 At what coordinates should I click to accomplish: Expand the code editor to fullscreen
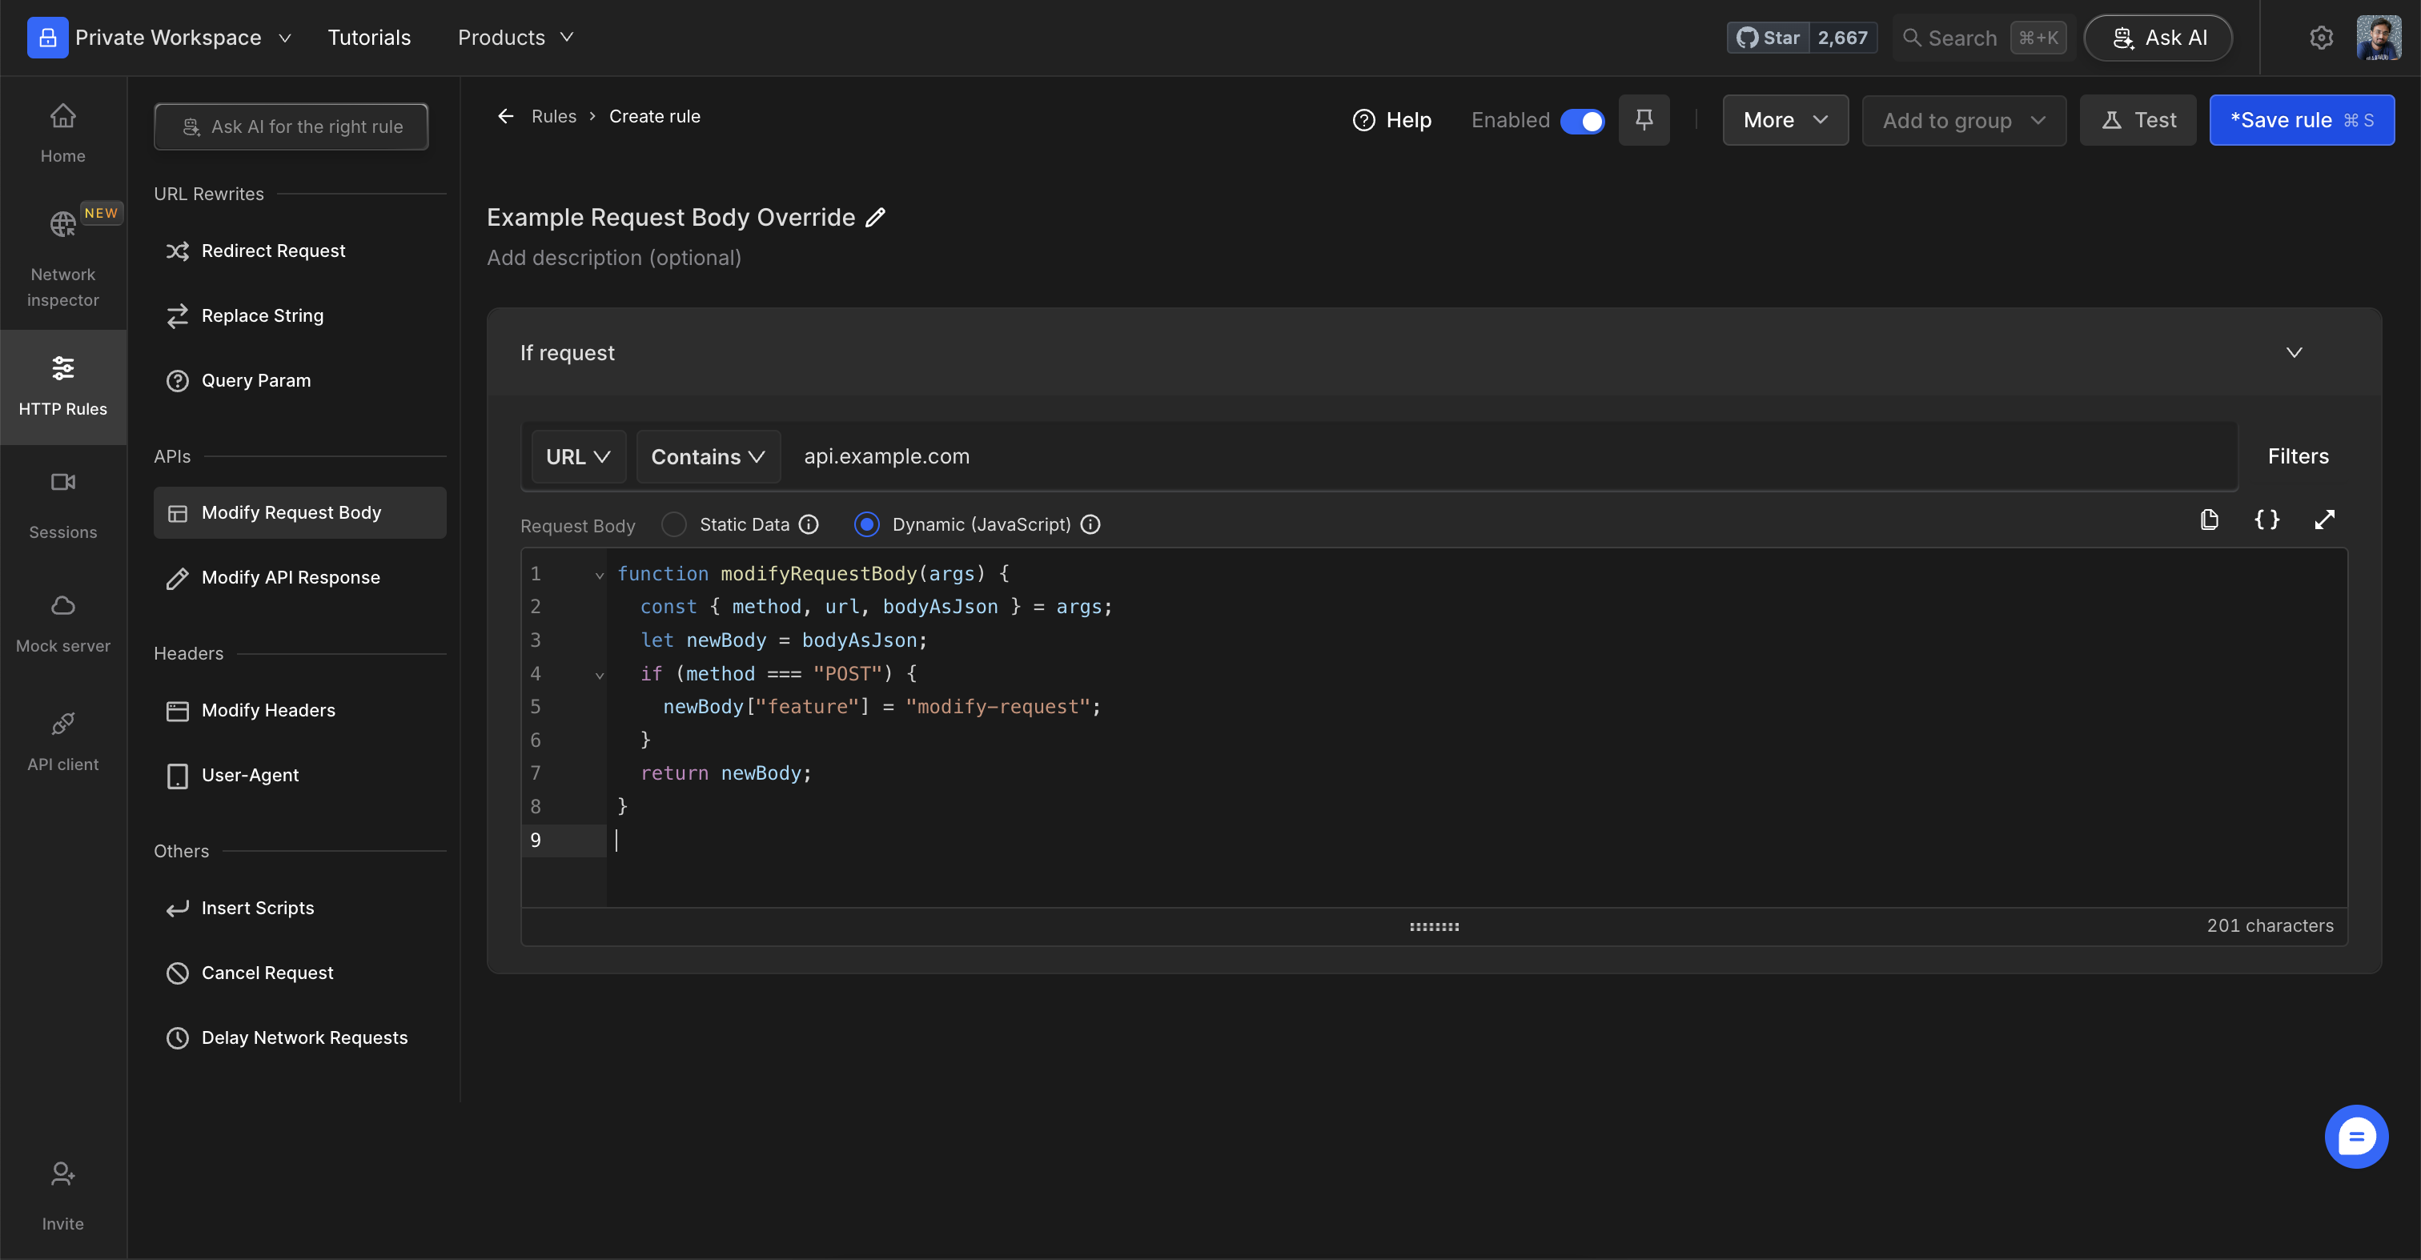click(2324, 520)
